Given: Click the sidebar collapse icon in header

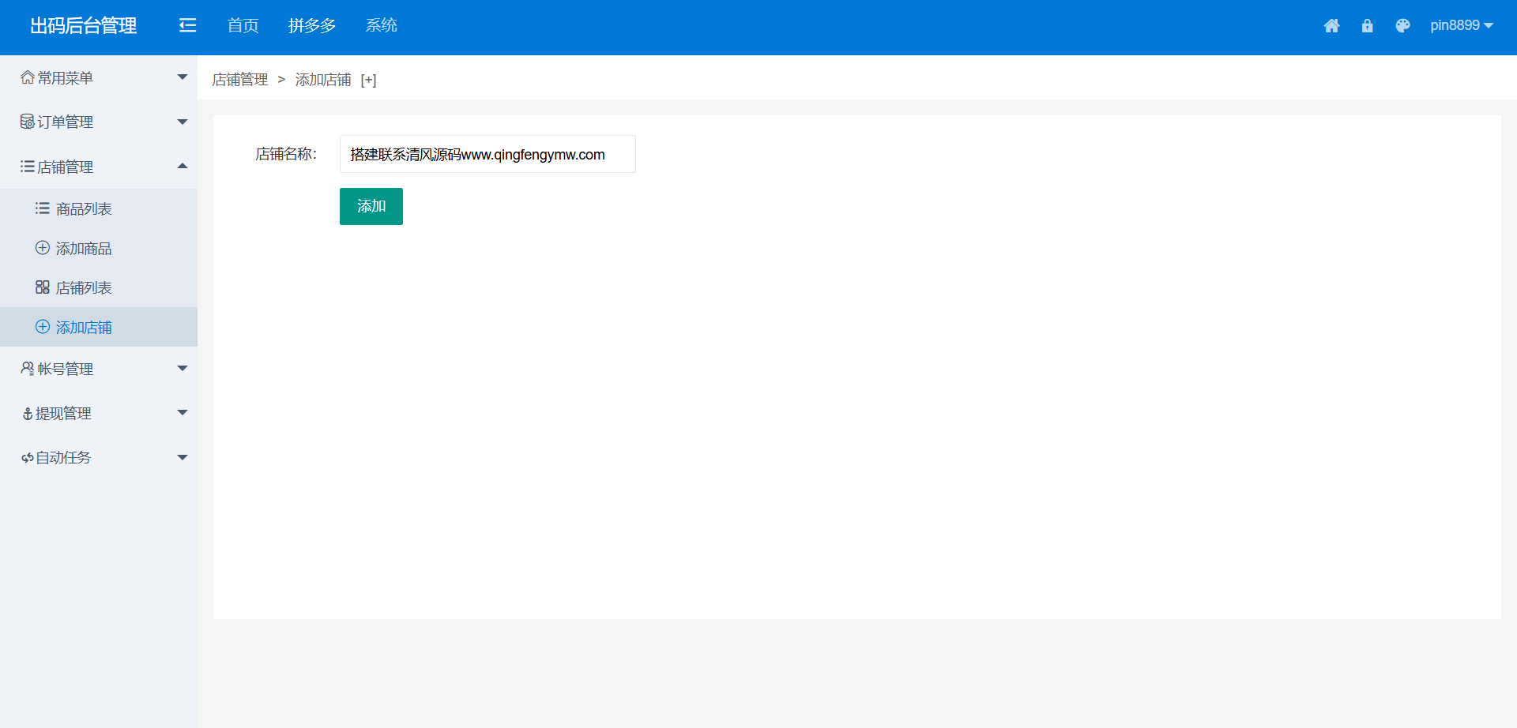Looking at the screenshot, I should [187, 25].
